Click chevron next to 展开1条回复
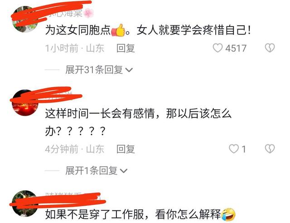This screenshot has height=223, width=290. 124,171
